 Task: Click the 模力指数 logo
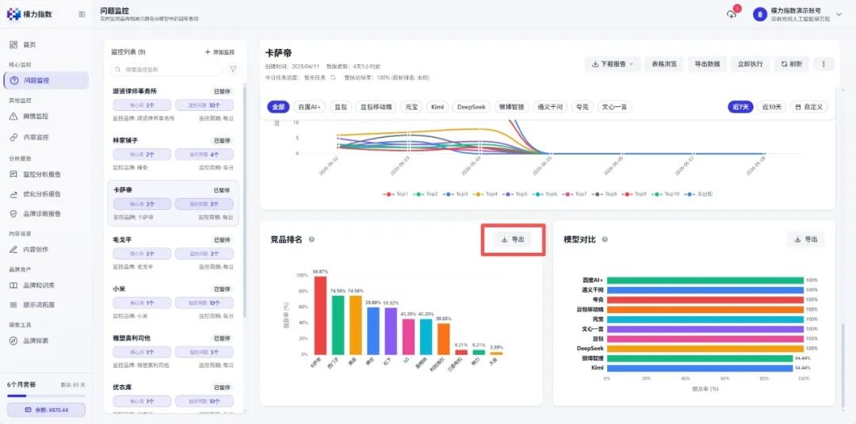click(x=29, y=14)
